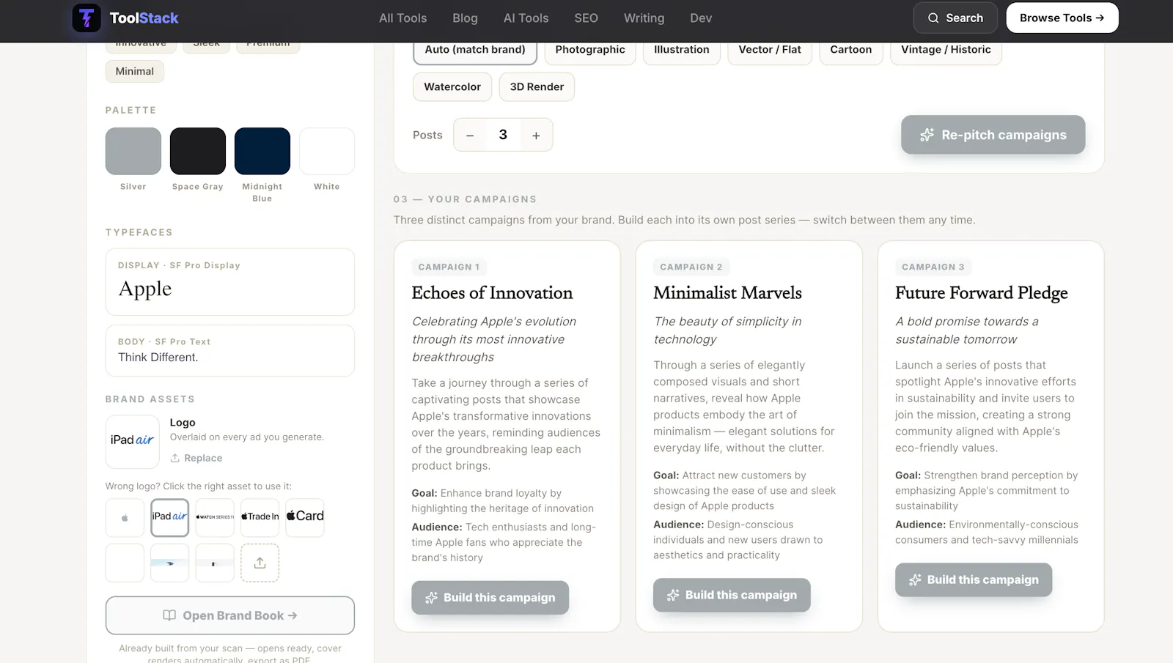The image size is (1173, 663).
Task: Pick the Silver palette swatch
Action: point(133,151)
